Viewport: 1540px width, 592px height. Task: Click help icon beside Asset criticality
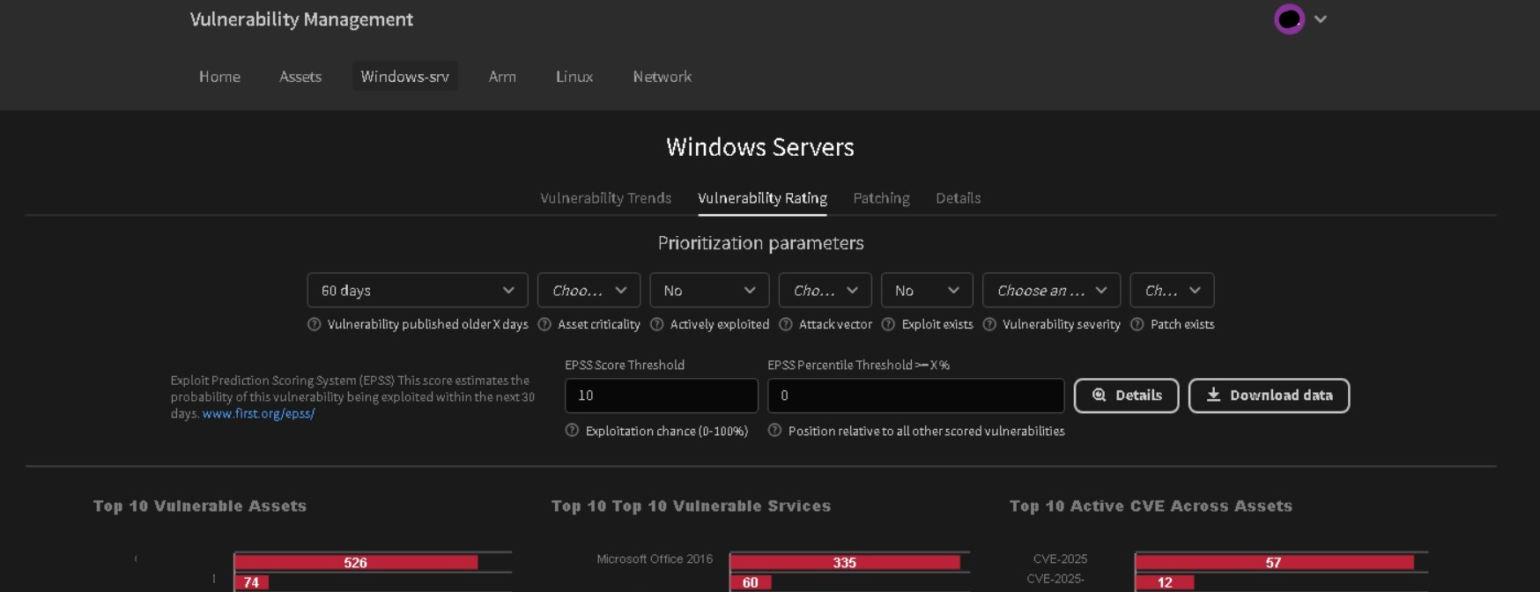[544, 324]
